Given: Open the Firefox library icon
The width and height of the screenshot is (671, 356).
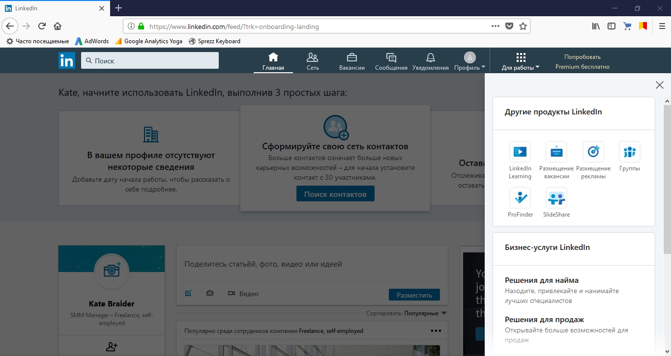Looking at the screenshot, I should coord(596,26).
